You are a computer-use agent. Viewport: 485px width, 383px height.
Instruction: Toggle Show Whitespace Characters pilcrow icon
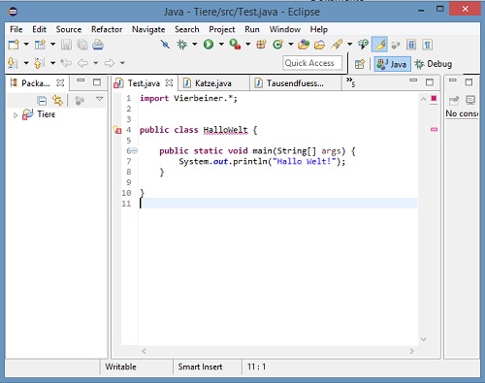click(x=428, y=45)
